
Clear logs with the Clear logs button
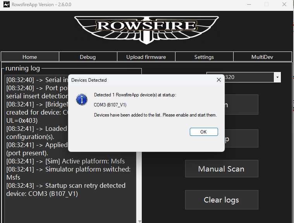click(222, 200)
